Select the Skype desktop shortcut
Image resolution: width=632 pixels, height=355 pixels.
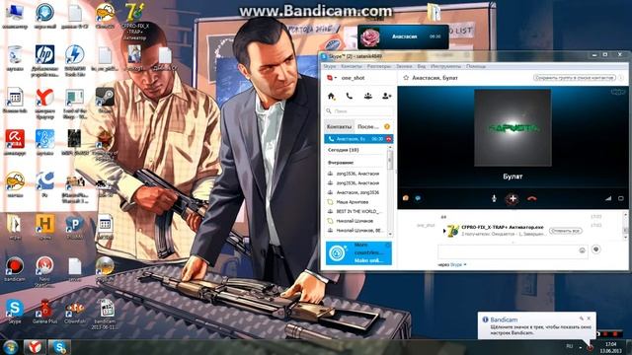pyautogui.click(x=15, y=312)
